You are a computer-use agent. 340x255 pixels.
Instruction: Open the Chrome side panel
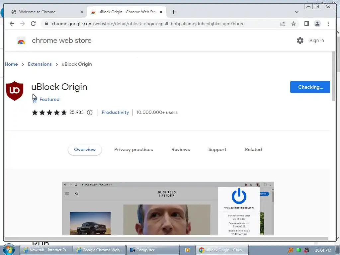pos(306,24)
